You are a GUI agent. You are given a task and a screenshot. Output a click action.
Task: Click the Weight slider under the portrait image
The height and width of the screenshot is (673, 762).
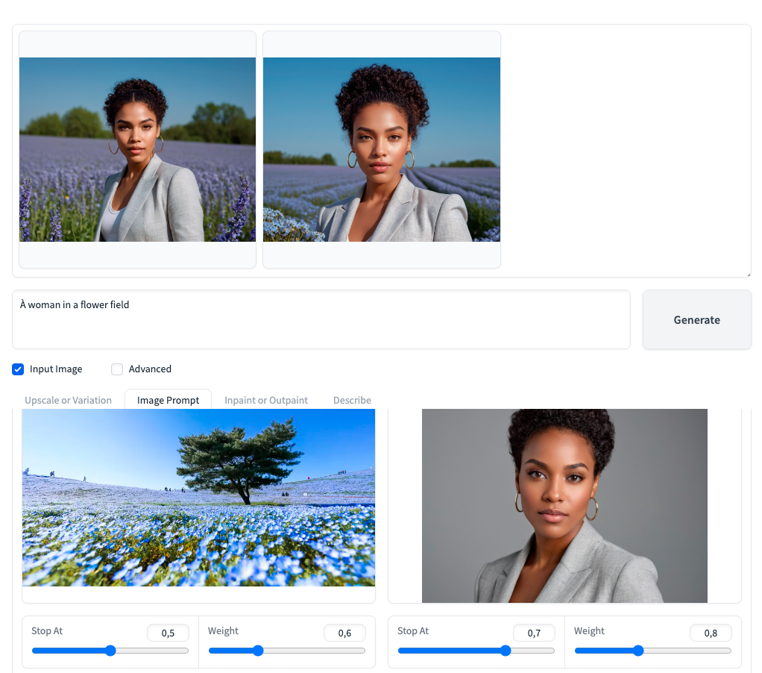click(x=653, y=651)
